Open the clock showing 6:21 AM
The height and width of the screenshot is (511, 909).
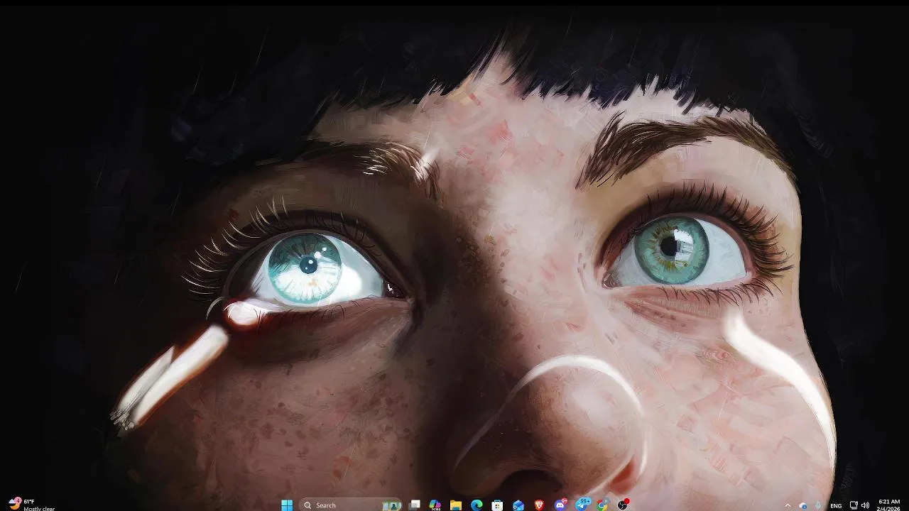[x=888, y=505]
